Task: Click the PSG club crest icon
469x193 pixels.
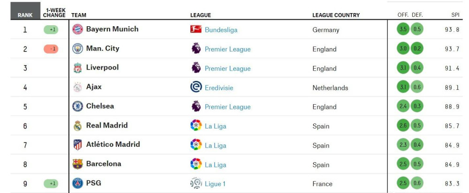Action: [x=77, y=183]
